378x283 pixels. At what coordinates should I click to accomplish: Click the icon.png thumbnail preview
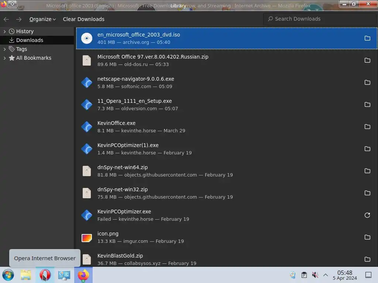(87, 238)
